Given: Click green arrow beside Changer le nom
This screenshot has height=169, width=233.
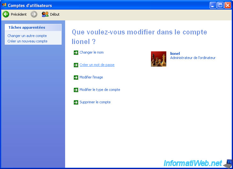Looking at the screenshot, I should (76, 53).
